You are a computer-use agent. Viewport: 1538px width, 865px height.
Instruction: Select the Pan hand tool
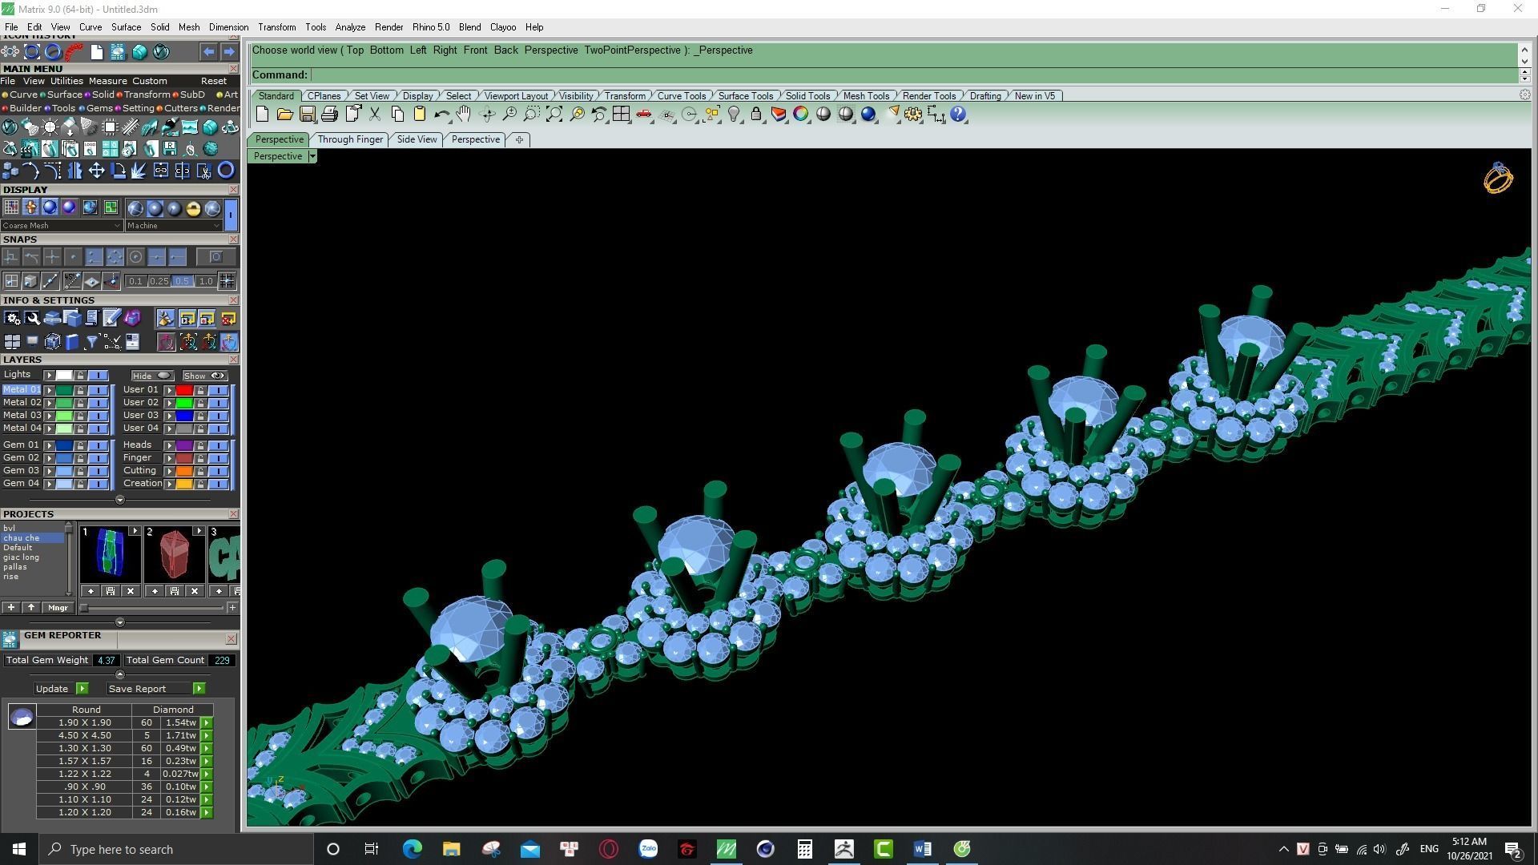pyautogui.click(x=463, y=115)
